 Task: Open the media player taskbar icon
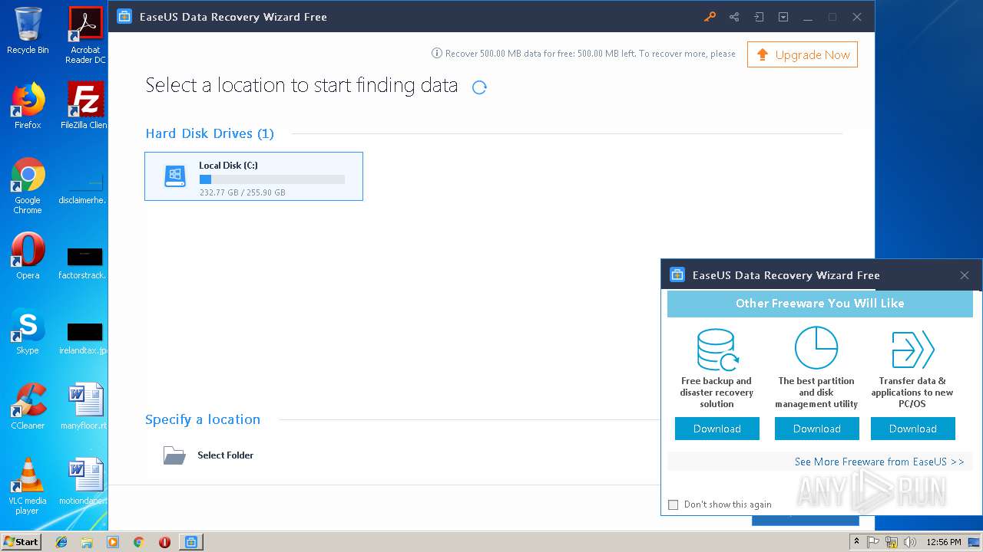click(113, 542)
